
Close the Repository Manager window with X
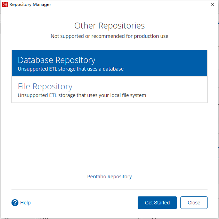tap(213, 5)
